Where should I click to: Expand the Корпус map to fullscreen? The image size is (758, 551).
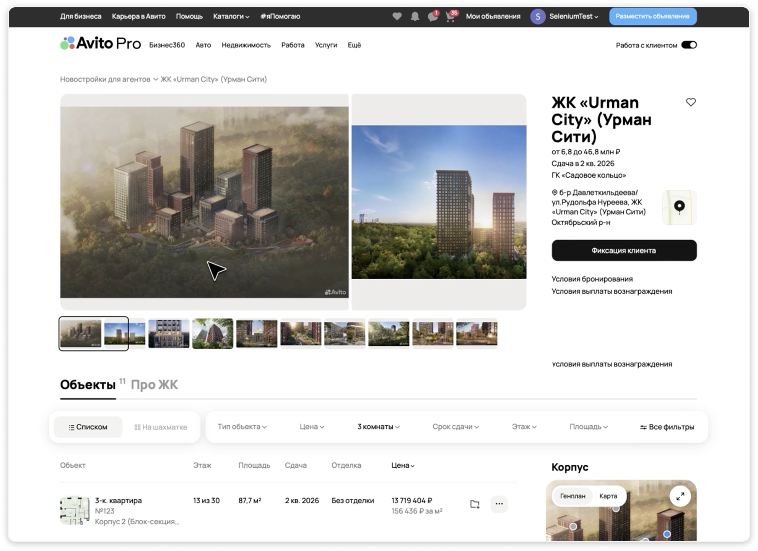point(680,496)
